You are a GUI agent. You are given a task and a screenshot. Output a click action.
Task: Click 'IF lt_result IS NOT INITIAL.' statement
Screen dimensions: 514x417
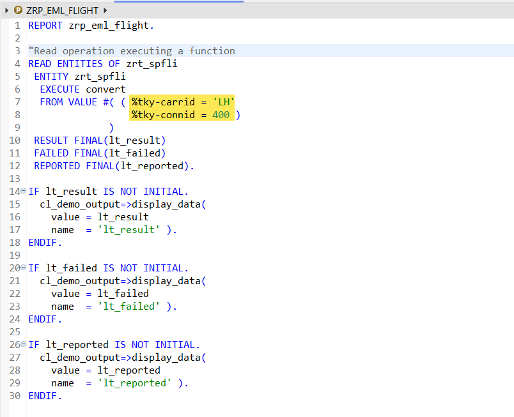pos(109,191)
